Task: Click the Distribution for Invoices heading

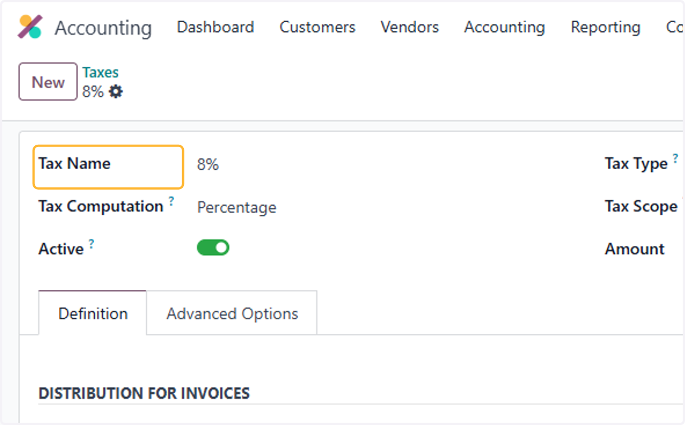Action: pos(144,393)
